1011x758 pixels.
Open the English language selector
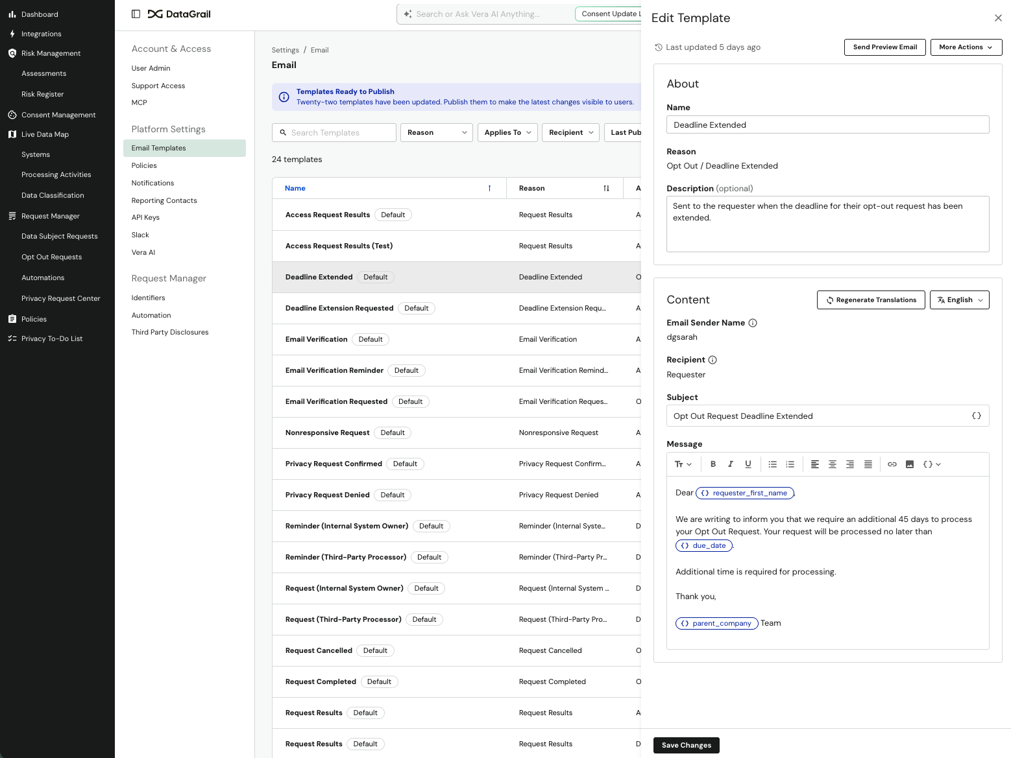(x=960, y=300)
